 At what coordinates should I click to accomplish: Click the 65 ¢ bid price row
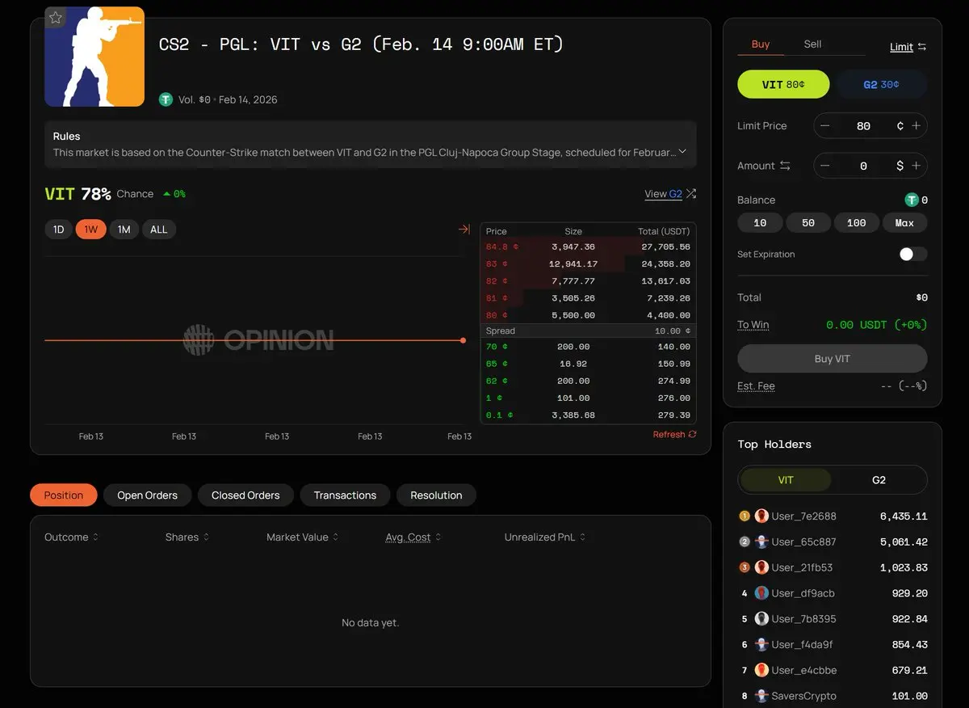tap(588, 364)
